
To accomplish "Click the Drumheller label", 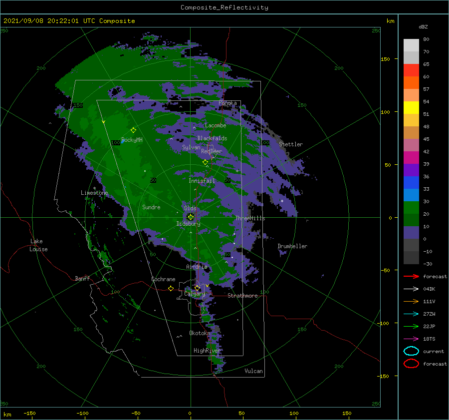I will pyautogui.click(x=292, y=246).
